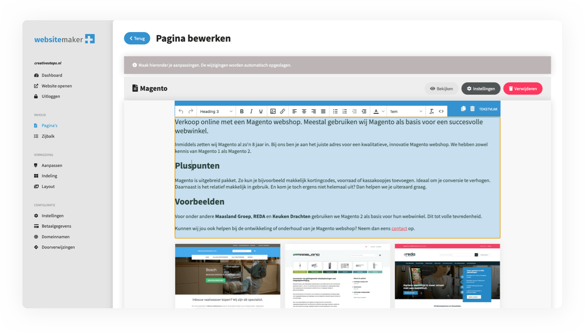Click the TEKSTVLAK label
The image size is (585, 333).
click(x=488, y=109)
